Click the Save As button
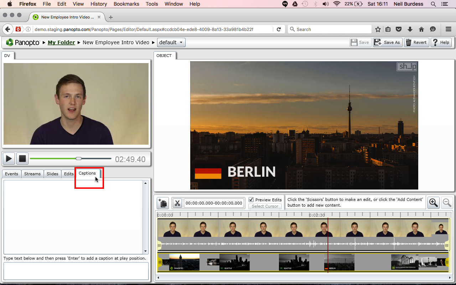 click(x=387, y=42)
